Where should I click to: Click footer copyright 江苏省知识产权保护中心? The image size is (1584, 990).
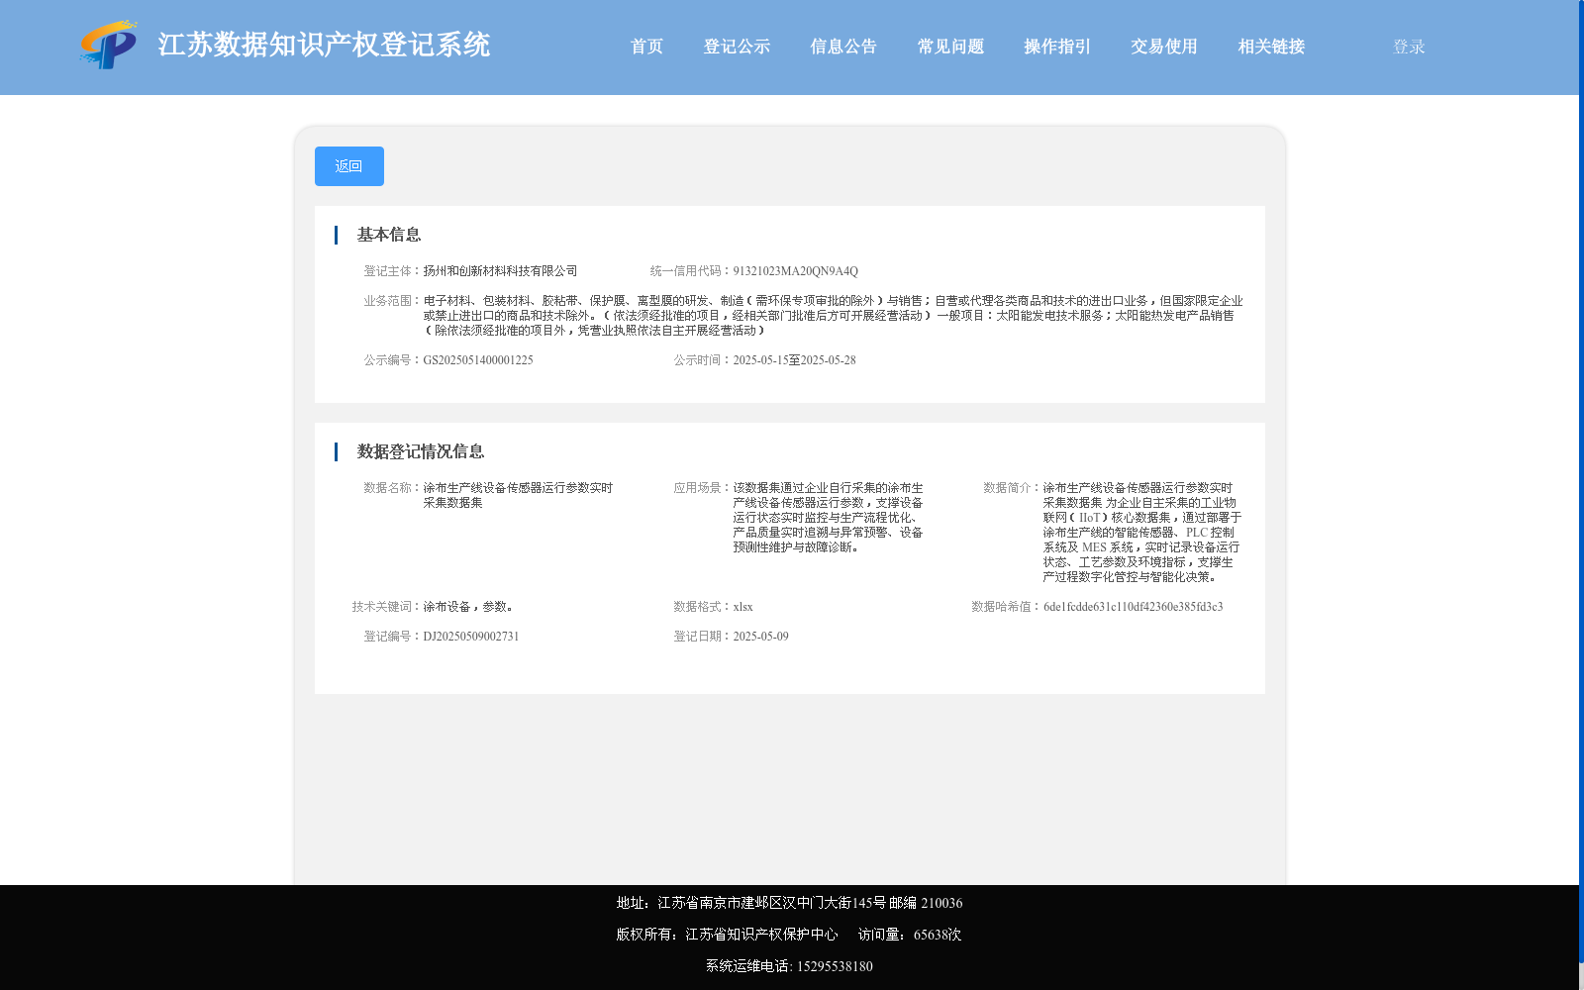point(727,935)
